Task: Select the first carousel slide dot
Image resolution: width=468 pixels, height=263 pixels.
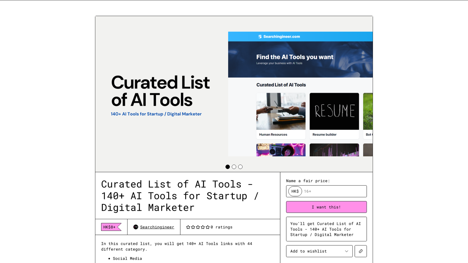Action: [x=228, y=167]
